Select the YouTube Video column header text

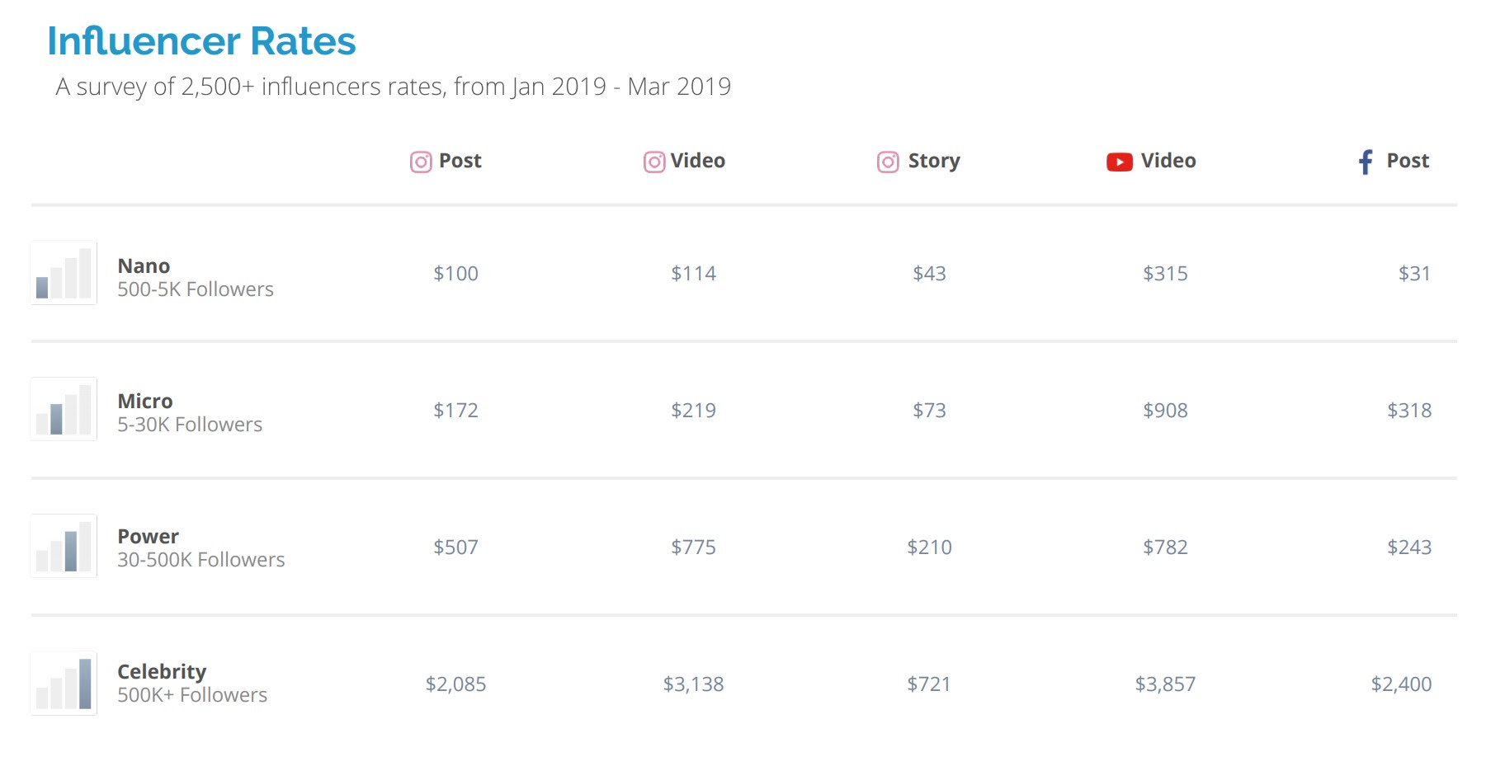1168,161
